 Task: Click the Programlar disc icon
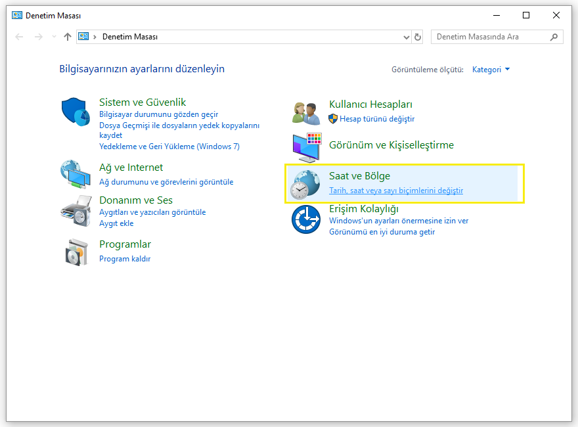(x=77, y=252)
